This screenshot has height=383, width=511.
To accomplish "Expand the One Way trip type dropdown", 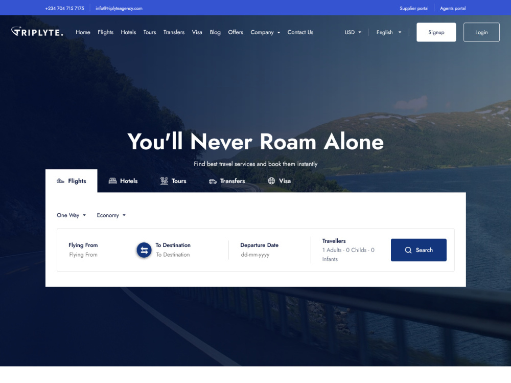I will [x=71, y=215].
